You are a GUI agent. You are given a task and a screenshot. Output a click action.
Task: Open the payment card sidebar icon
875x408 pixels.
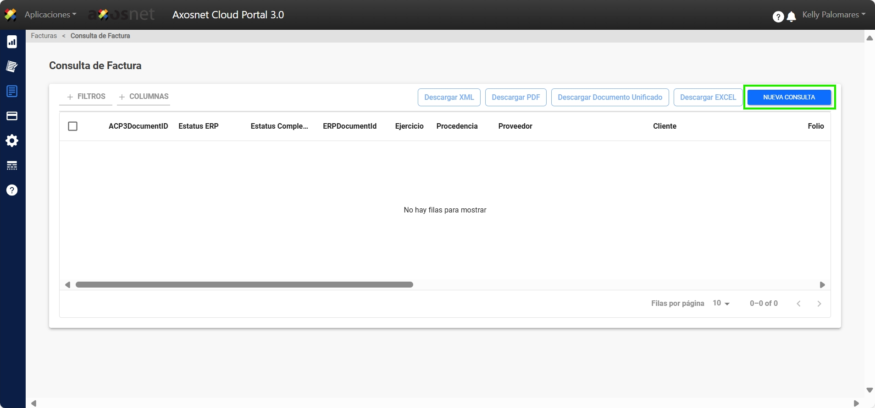pos(12,116)
